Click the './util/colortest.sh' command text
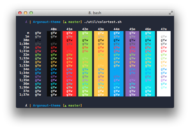 coord(103,22)
